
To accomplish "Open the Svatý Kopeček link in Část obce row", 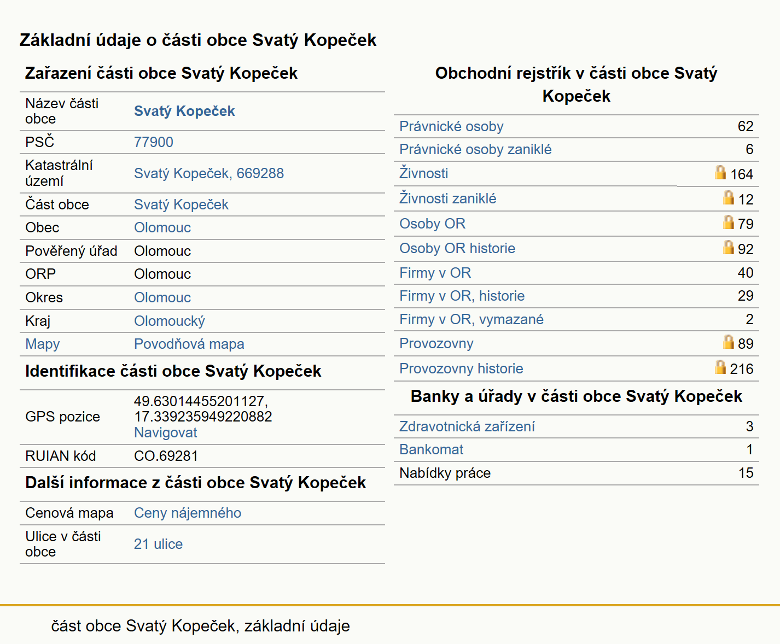I will 181,204.
